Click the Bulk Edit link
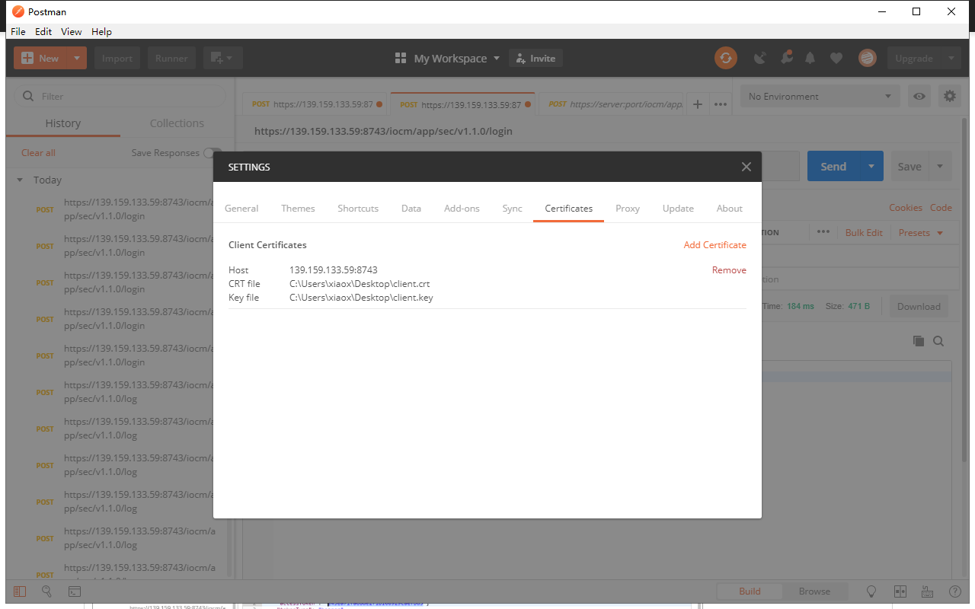This screenshot has width=975, height=609. click(x=864, y=232)
